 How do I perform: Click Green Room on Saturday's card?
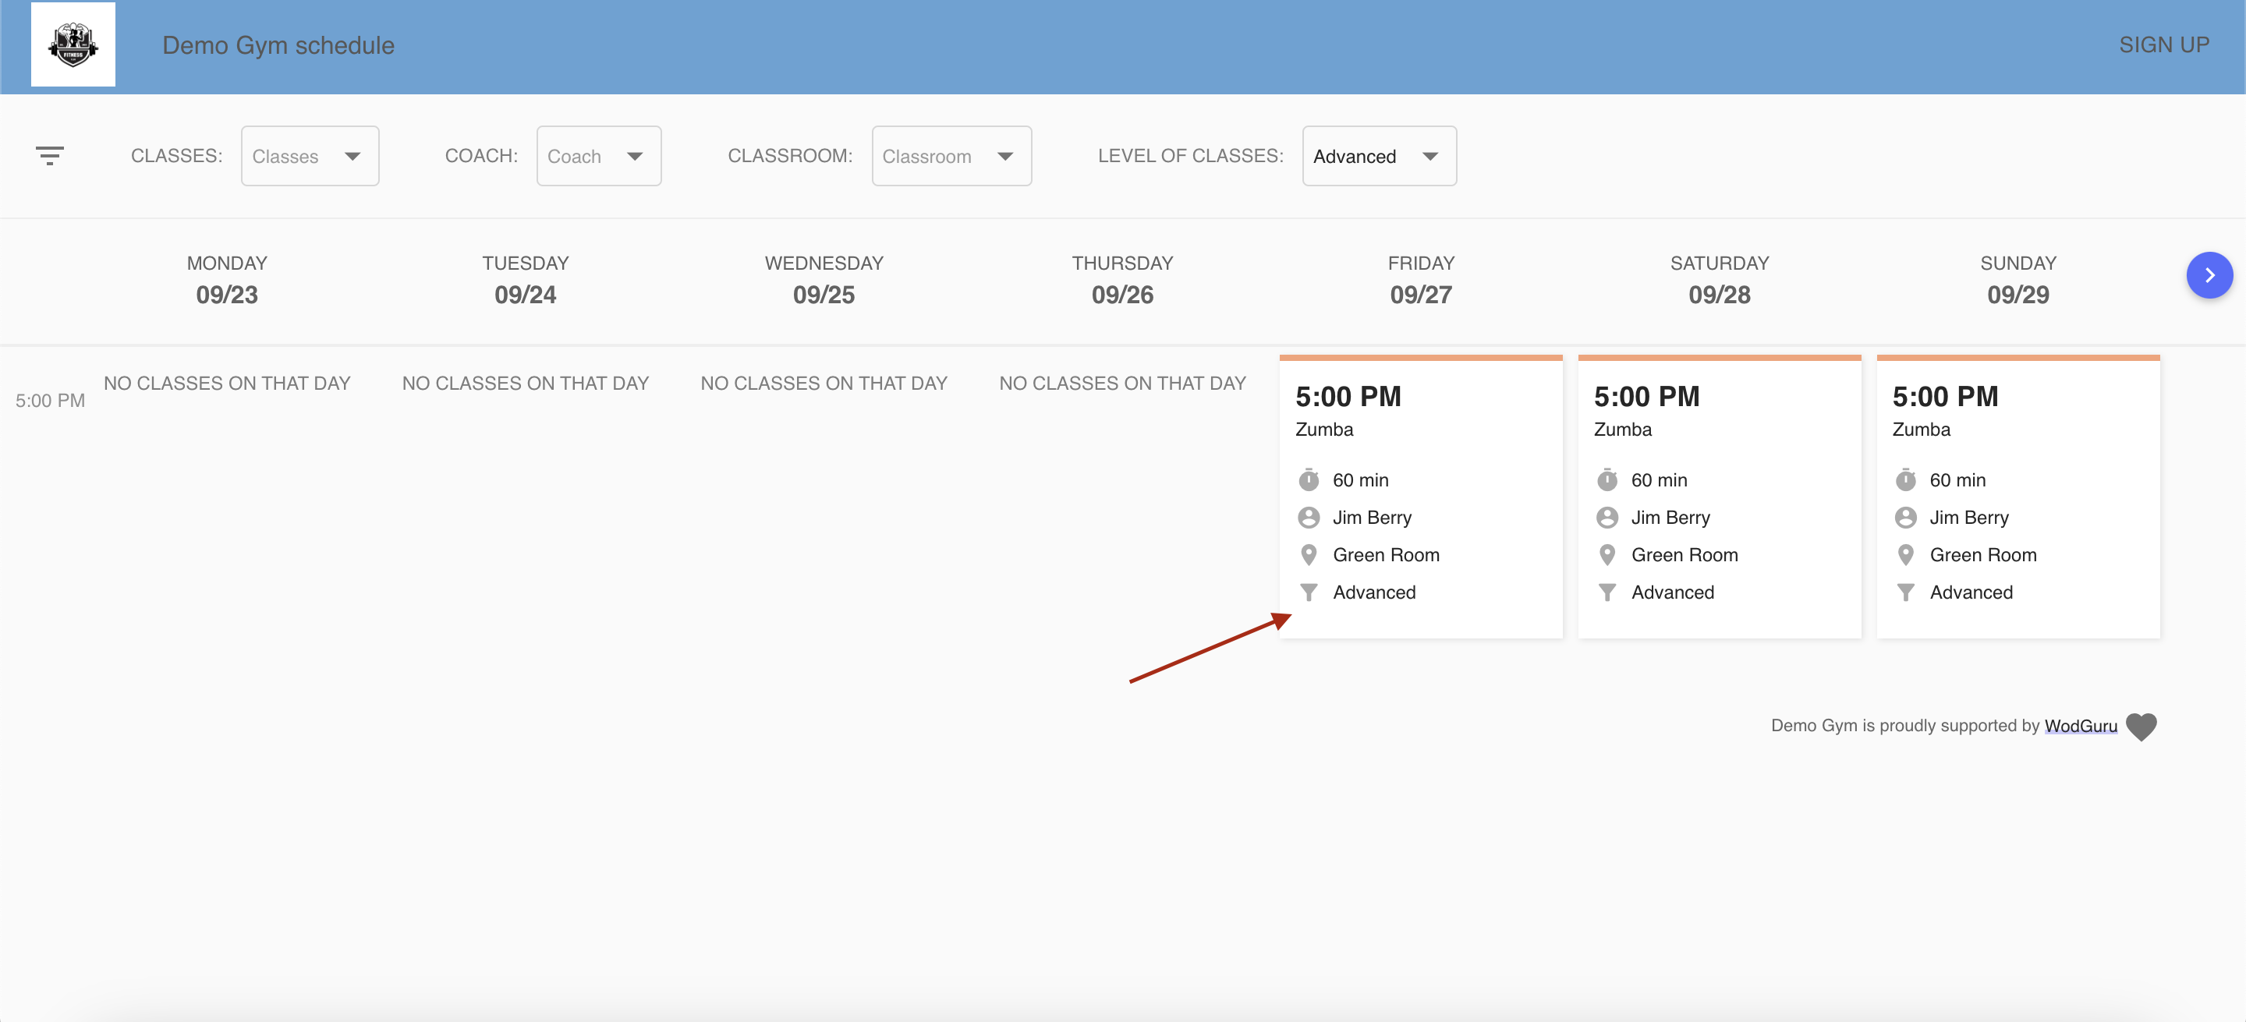coord(1684,555)
